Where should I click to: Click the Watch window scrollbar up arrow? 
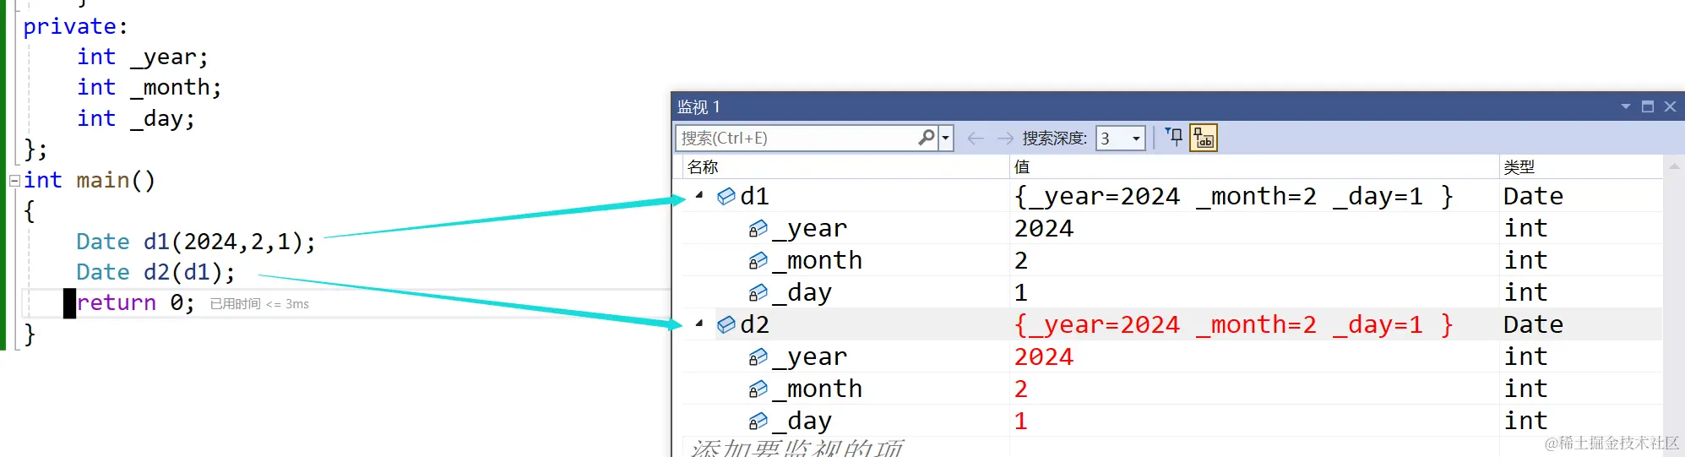1674,166
